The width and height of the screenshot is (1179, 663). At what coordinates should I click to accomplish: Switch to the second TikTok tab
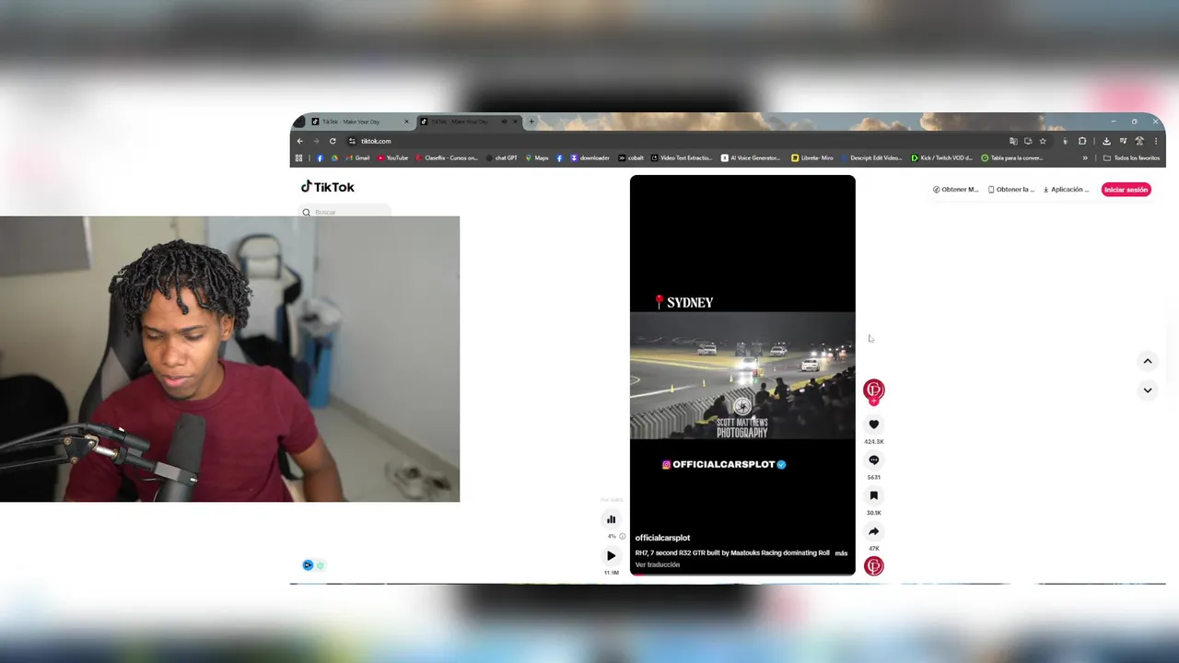pyautogui.click(x=469, y=122)
